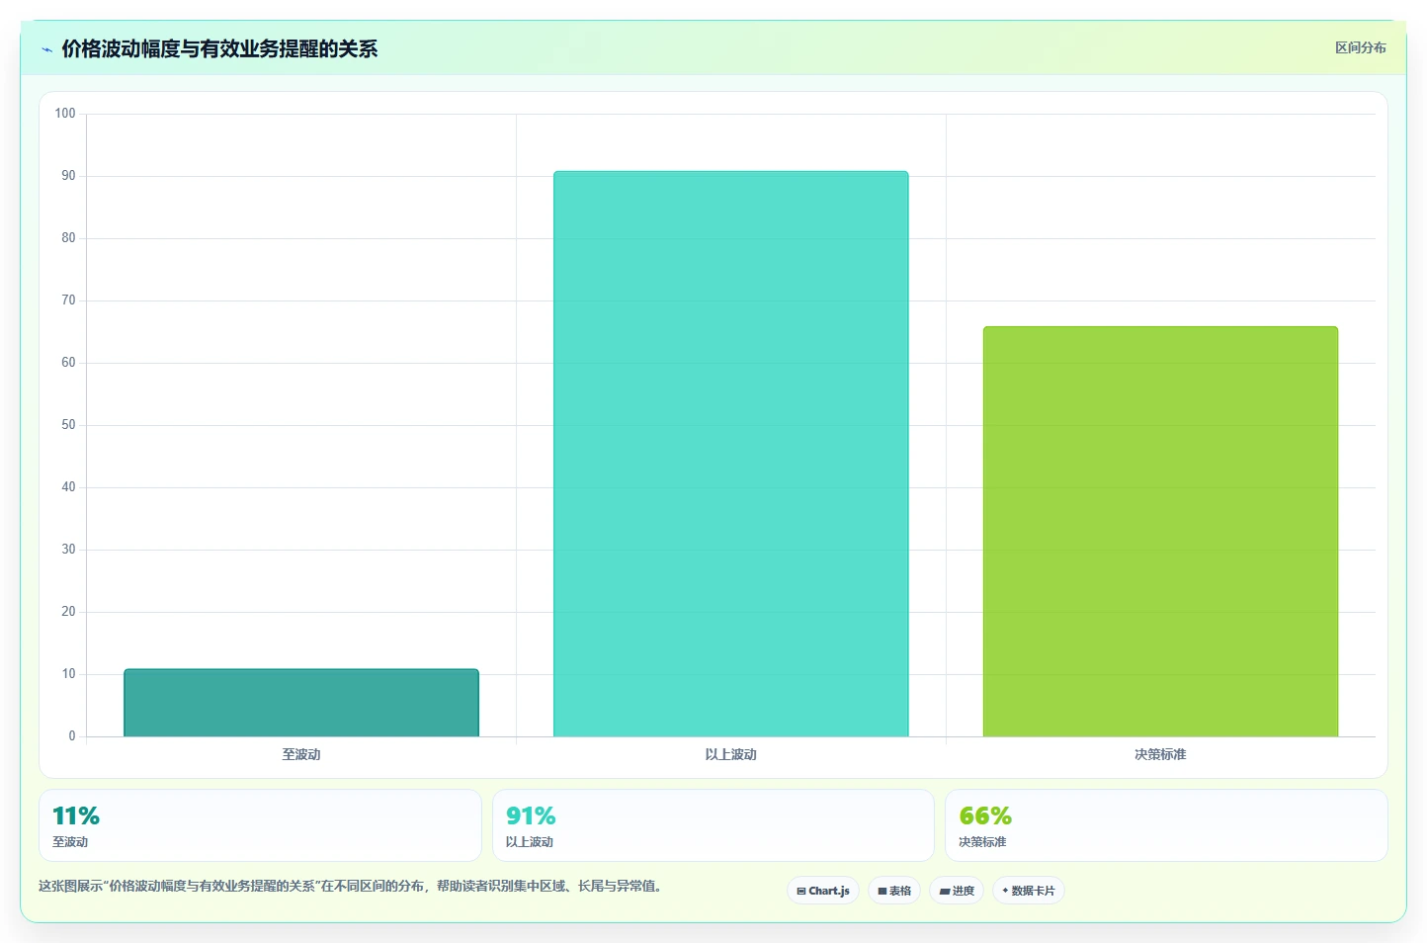Click the y-axis value 10
The height and width of the screenshot is (943, 1427).
tap(68, 674)
